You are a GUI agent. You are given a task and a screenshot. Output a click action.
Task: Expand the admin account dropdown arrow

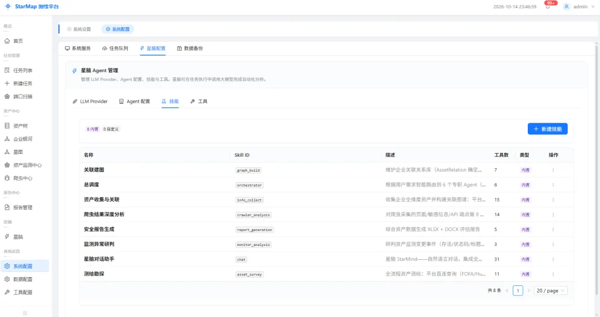coord(593,7)
